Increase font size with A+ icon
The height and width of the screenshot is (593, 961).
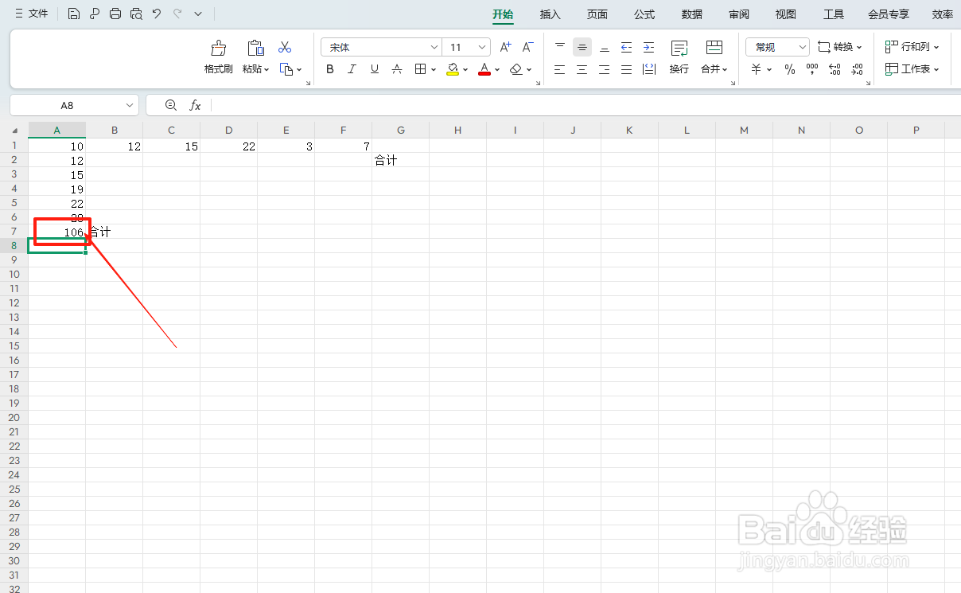click(x=506, y=47)
